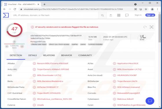The image size is (162, 109).
Task: Click the Sign up button
Action: point(150,15)
